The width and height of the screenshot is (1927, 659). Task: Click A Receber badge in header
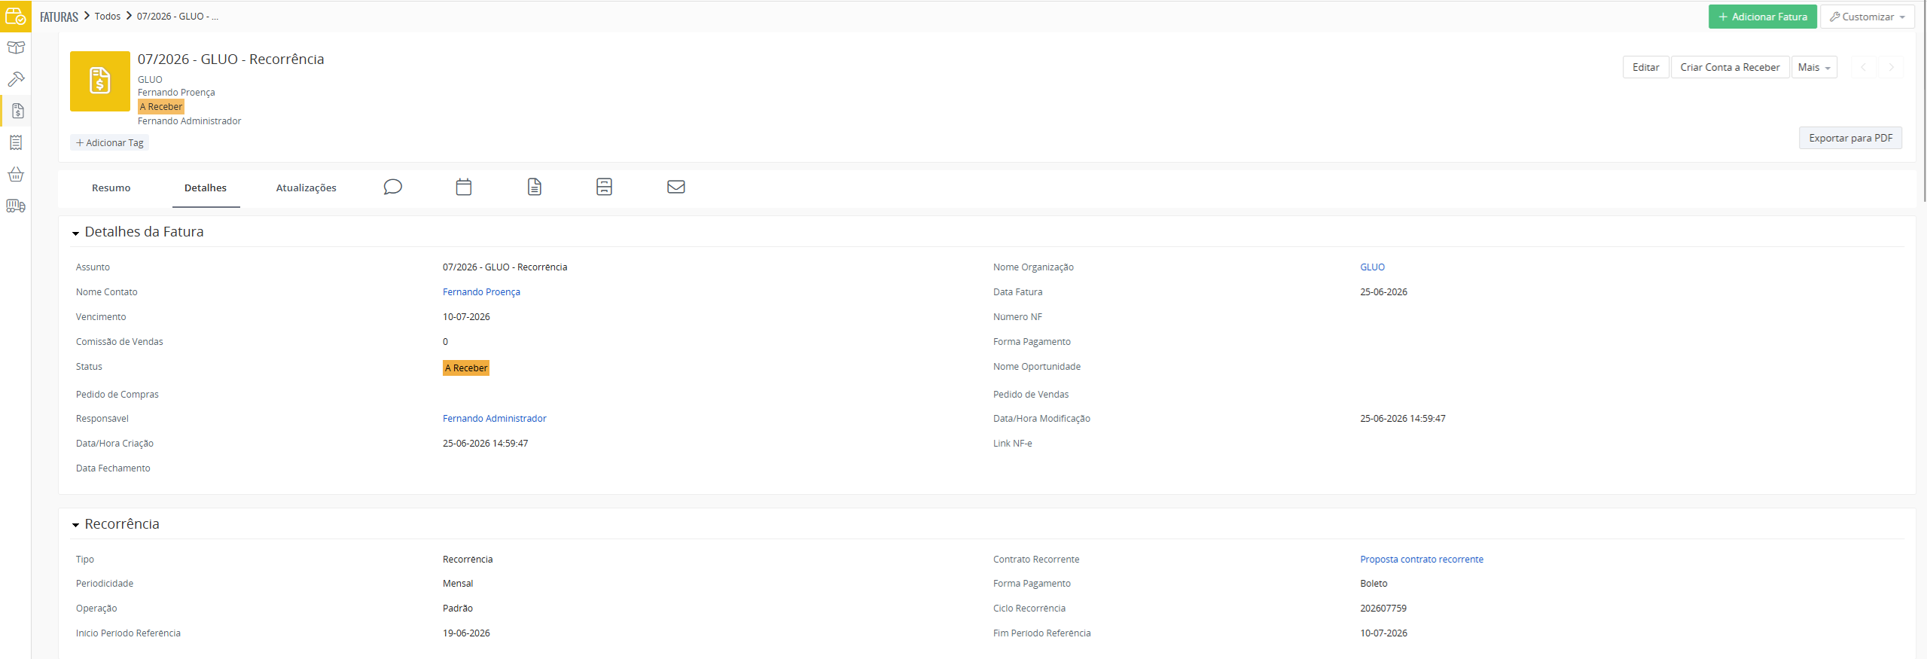coord(161,107)
